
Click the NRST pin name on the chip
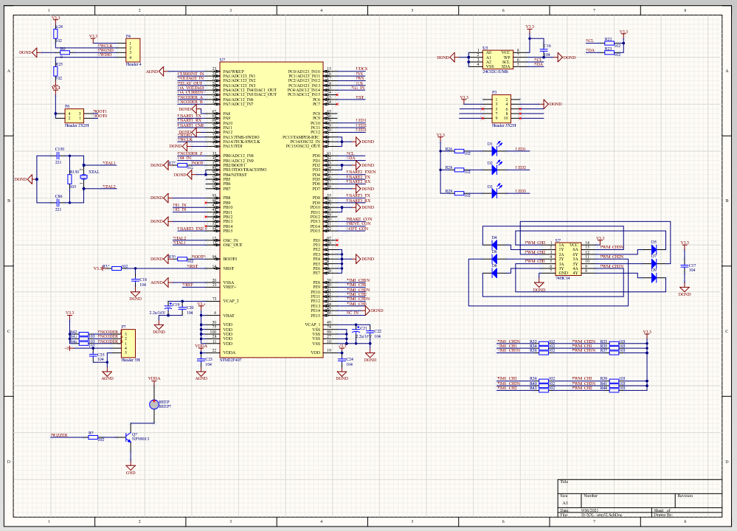tap(229, 268)
